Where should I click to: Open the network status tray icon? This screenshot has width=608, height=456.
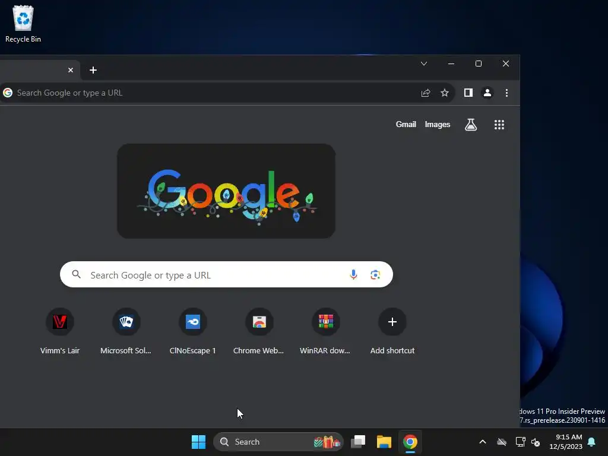[520, 442]
